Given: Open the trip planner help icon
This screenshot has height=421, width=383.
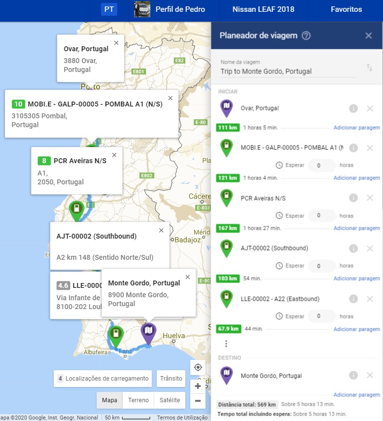Looking at the screenshot, I should pos(306,35).
